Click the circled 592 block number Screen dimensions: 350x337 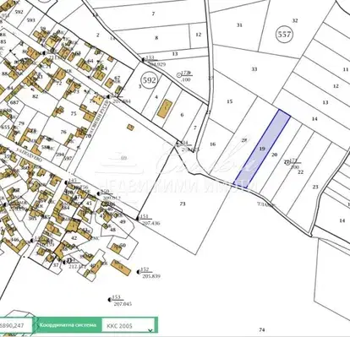click(149, 80)
